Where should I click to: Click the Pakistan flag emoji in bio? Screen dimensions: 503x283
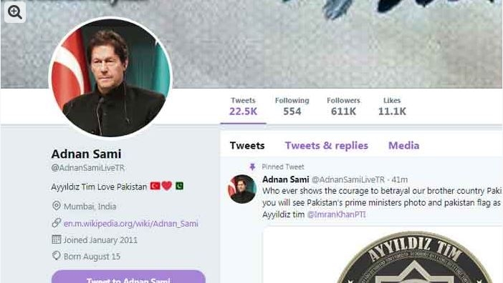pos(179,186)
